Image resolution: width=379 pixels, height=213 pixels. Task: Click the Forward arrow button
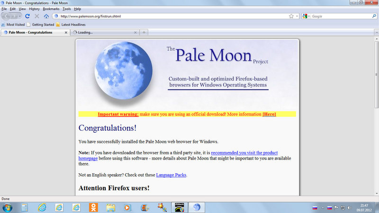click(x=14, y=16)
